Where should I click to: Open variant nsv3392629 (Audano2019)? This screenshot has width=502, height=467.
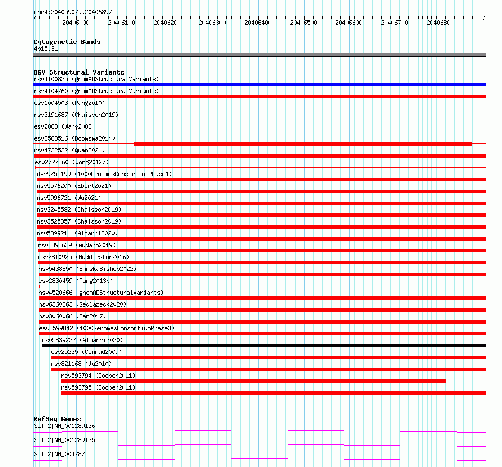(x=77, y=245)
